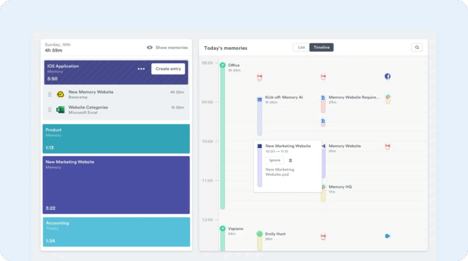Image resolution: width=468 pixels, height=261 pixels.
Task: Click the Sunday, 16th date label
Action: 58,45
